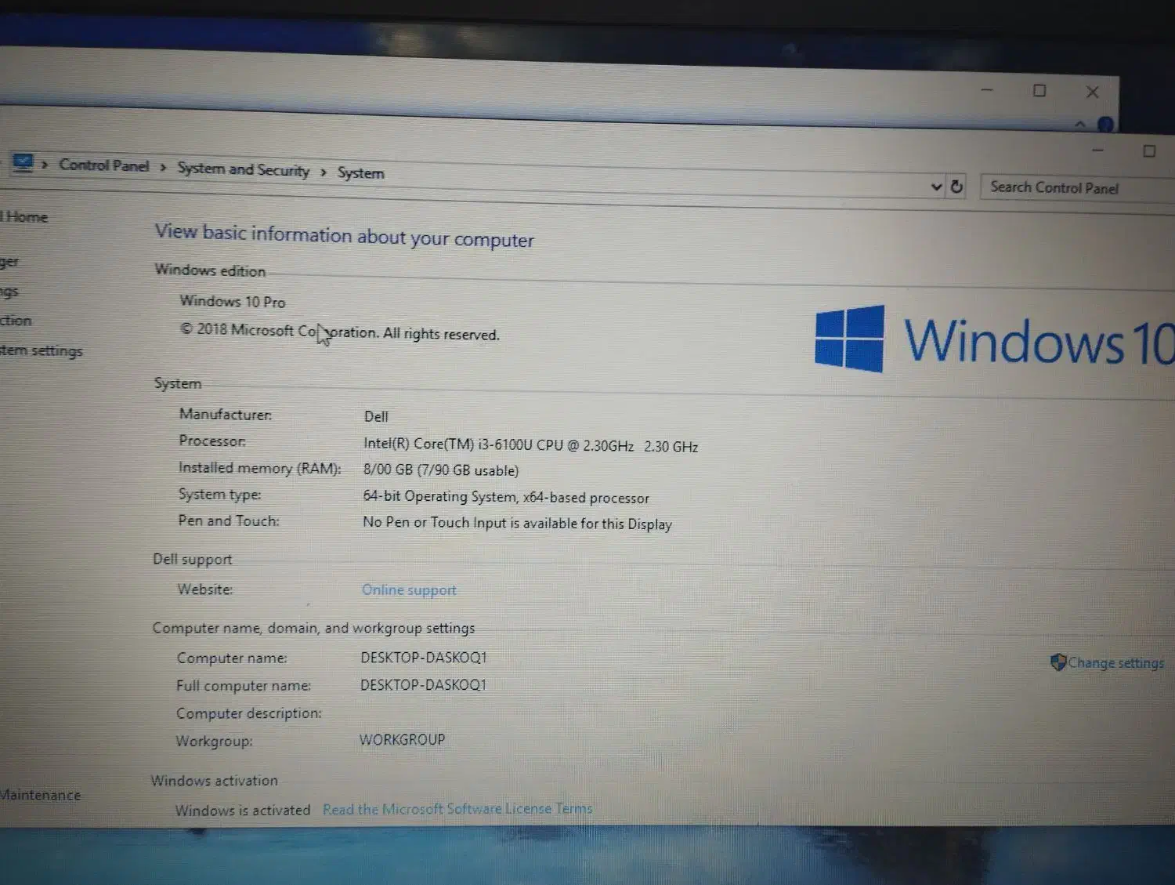
Task: Click the blue help icon in the background window
Action: [x=1105, y=125]
